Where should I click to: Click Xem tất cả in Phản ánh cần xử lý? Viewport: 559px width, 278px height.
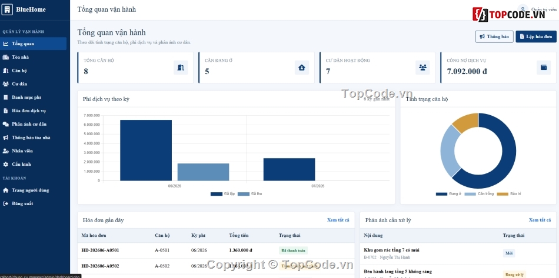pyautogui.click(x=540, y=220)
